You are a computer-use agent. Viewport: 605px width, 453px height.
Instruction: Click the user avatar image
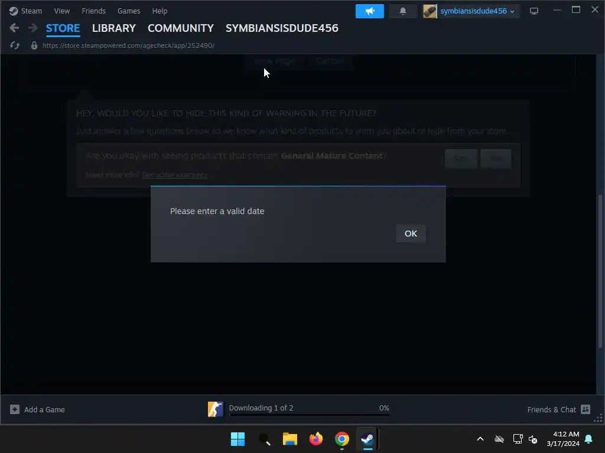[x=430, y=11]
